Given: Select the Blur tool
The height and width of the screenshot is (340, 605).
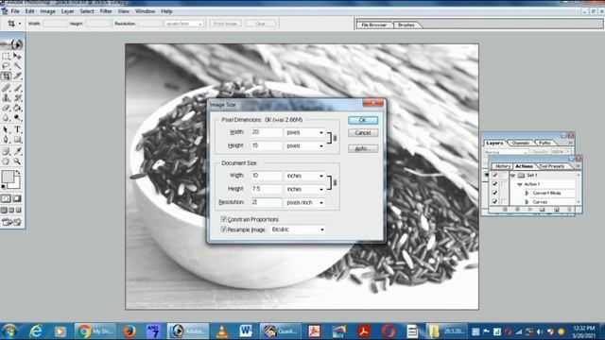Looking at the screenshot, I should point(6,117).
